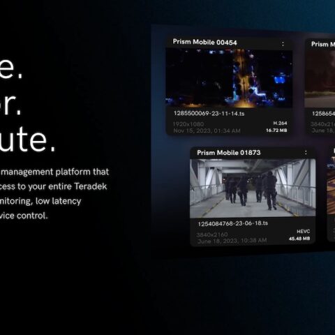The width and height of the screenshot is (335, 335).
Task: Click filename 1285500069-23-11-14.ts
Action: [x=209, y=114]
